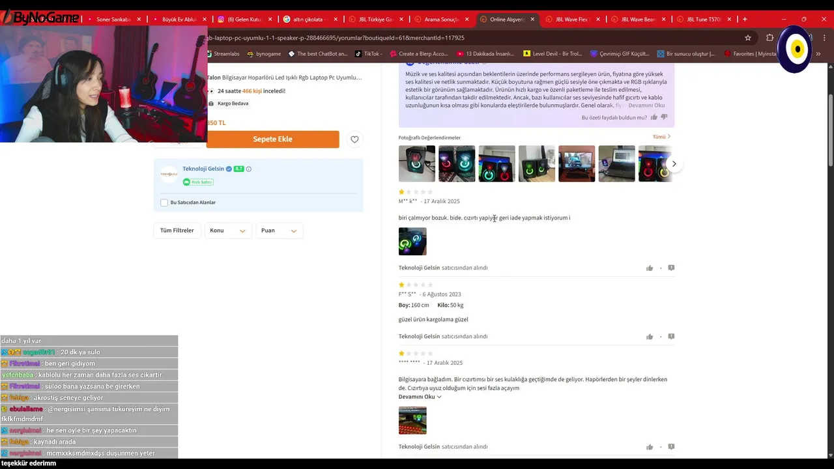
Task: Click the Hızlı Satıcı badge
Action: [198, 182]
